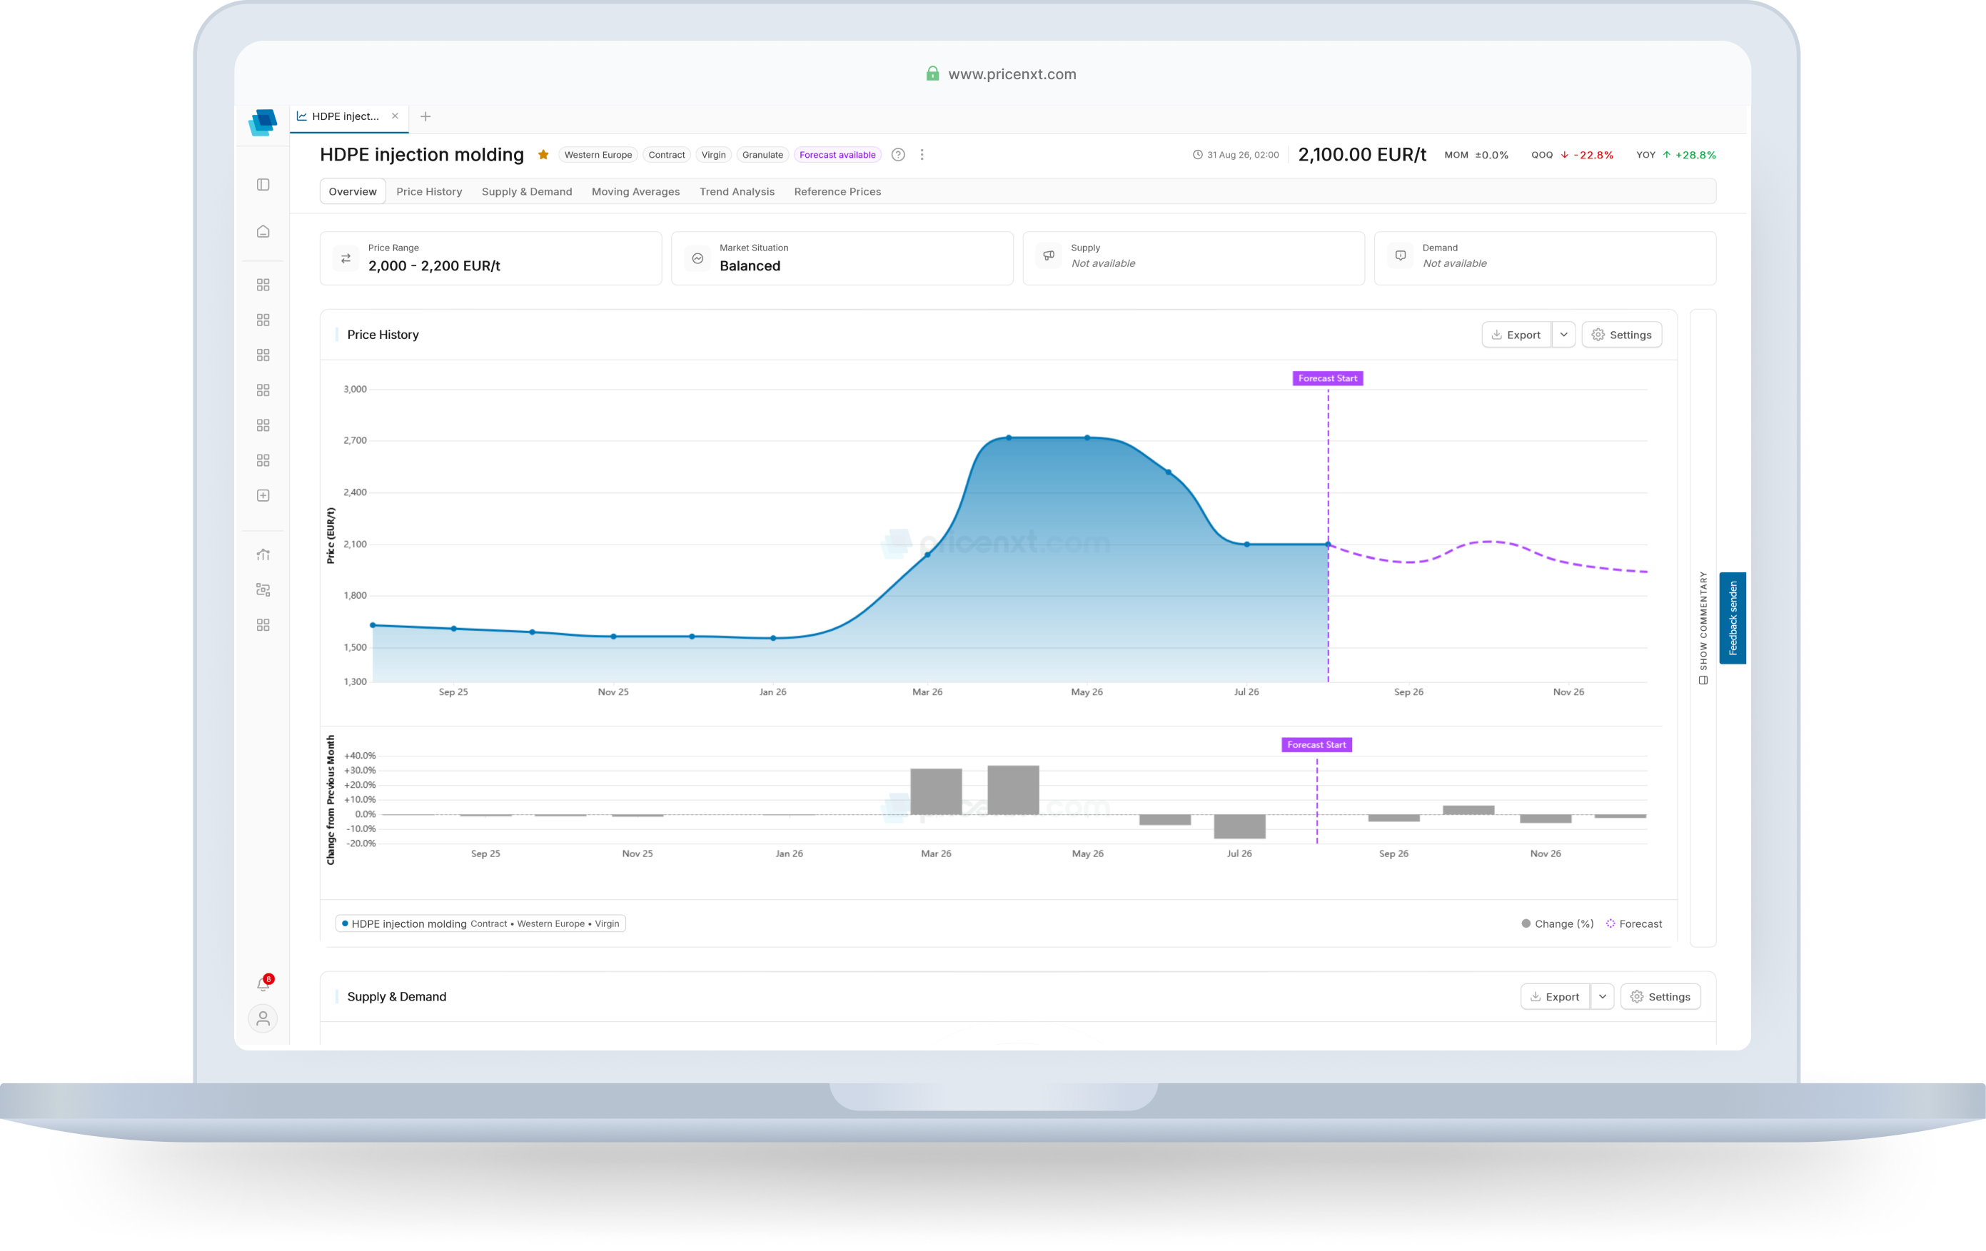Switch to the Price History tab
Screen dimensions: 1986x1251
click(x=429, y=191)
